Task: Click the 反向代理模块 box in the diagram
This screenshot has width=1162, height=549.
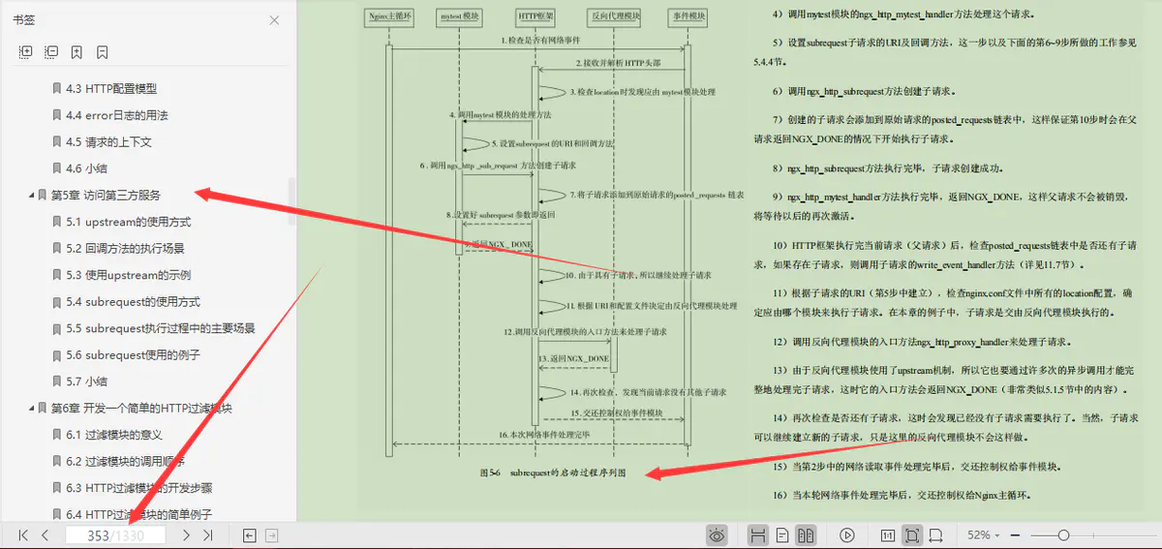Action: click(614, 16)
